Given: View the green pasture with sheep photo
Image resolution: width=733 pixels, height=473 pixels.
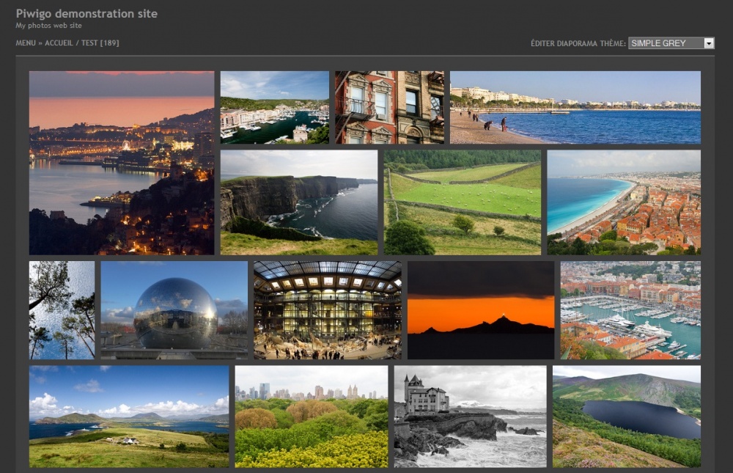Looking at the screenshot, I should click(463, 202).
